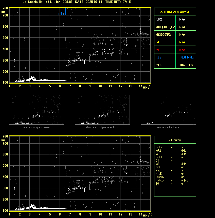The width and height of the screenshot is (215, 218).
Task: Click the 'original ionogram resized' caption
Action: tap(37, 127)
